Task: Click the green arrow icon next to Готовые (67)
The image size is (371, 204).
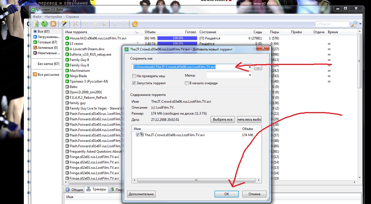Action: pyautogui.click(x=35, y=42)
